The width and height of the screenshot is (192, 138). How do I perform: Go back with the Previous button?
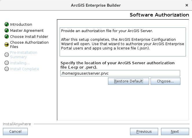(144, 132)
